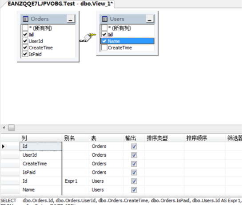Toggle output checkbox for Name row in grid
Viewport: 243px width, 205px height.
134,190
